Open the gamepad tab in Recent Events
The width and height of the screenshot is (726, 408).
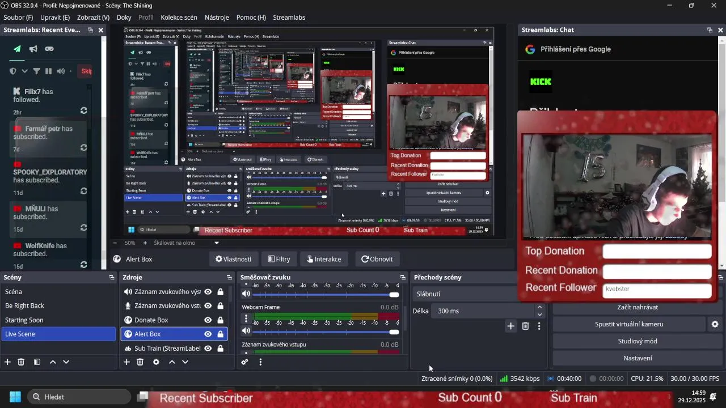pos(49,49)
